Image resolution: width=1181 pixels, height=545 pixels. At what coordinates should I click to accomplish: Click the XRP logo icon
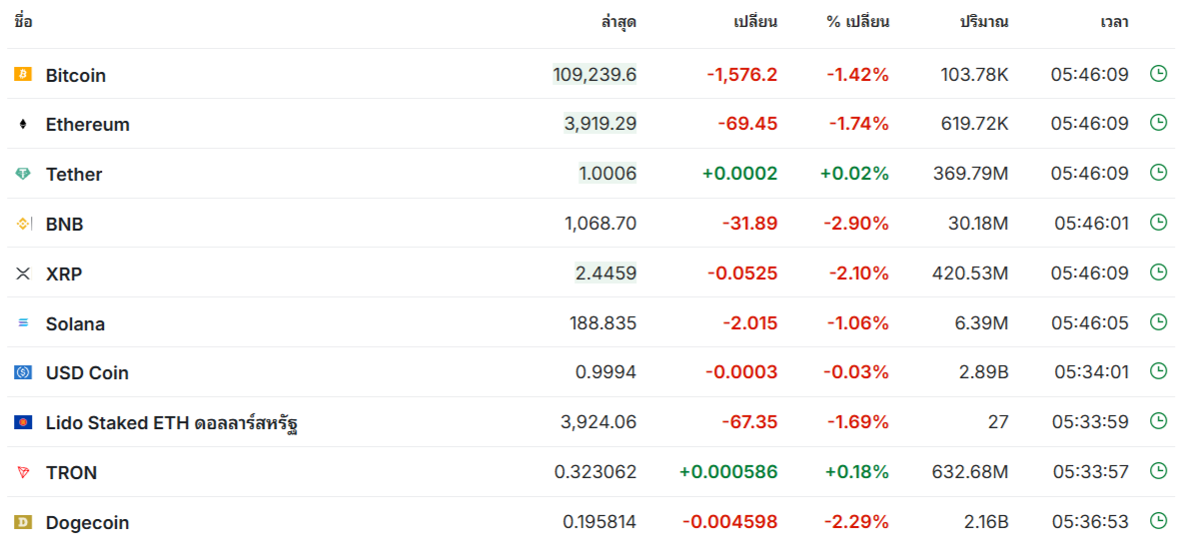[23, 273]
